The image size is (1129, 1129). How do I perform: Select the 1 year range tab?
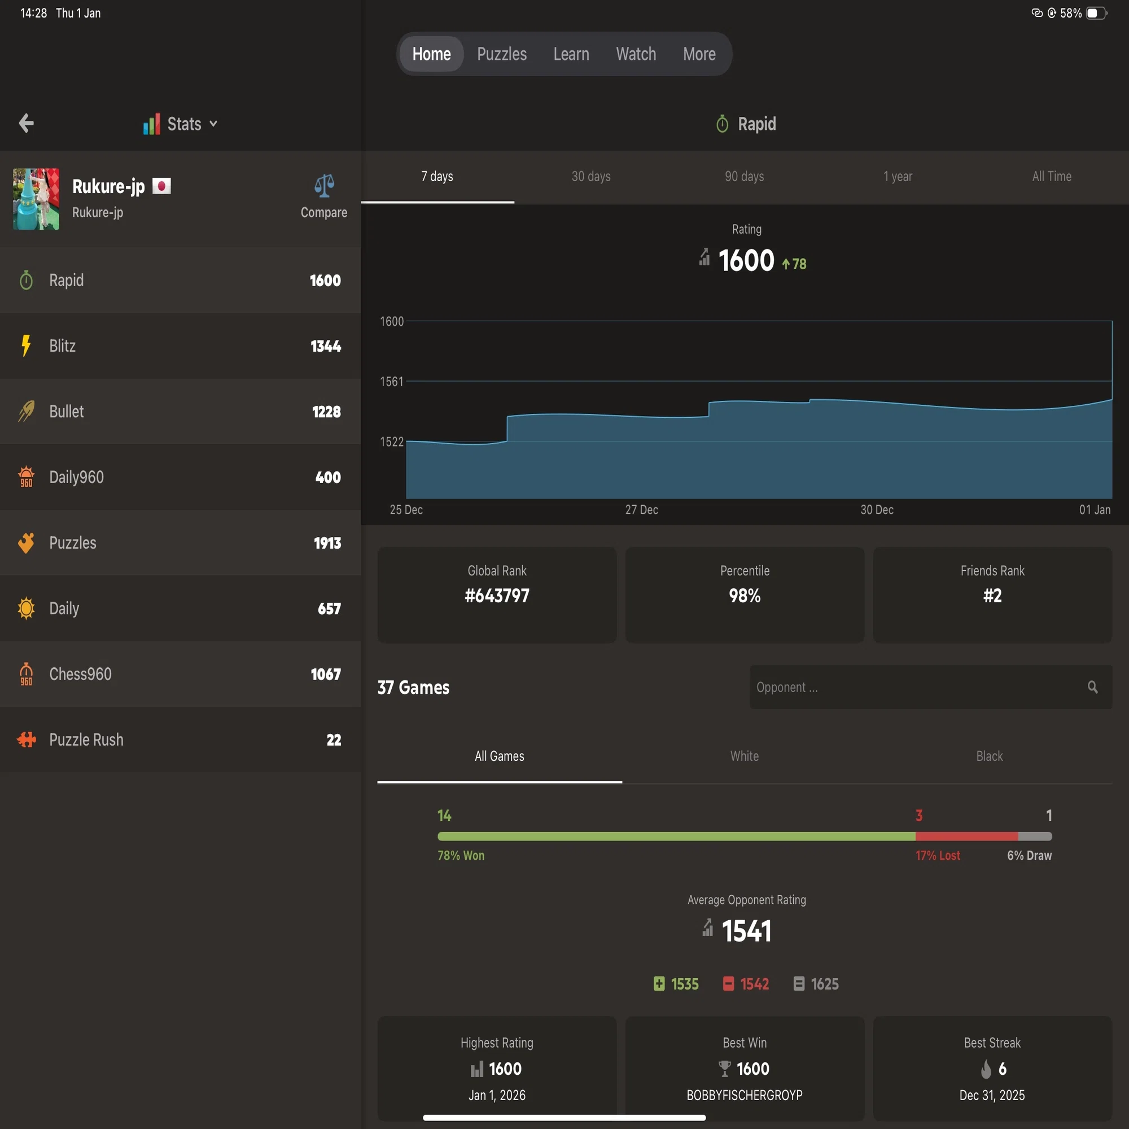coord(898,177)
